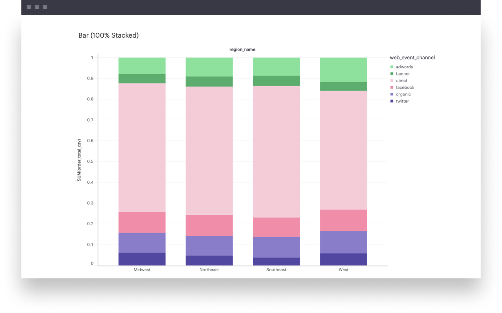The height and width of the screenshot is (313, 502).
Task: Click the region_name axis title
Action: click(x=242, y=49)
